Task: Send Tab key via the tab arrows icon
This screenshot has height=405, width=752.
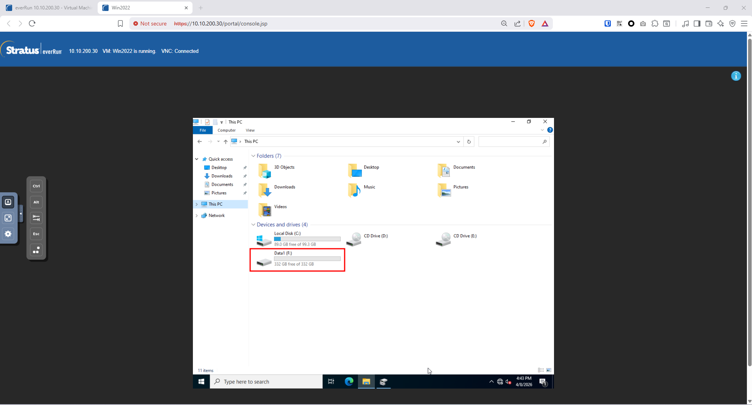Action: coord(36,218)
